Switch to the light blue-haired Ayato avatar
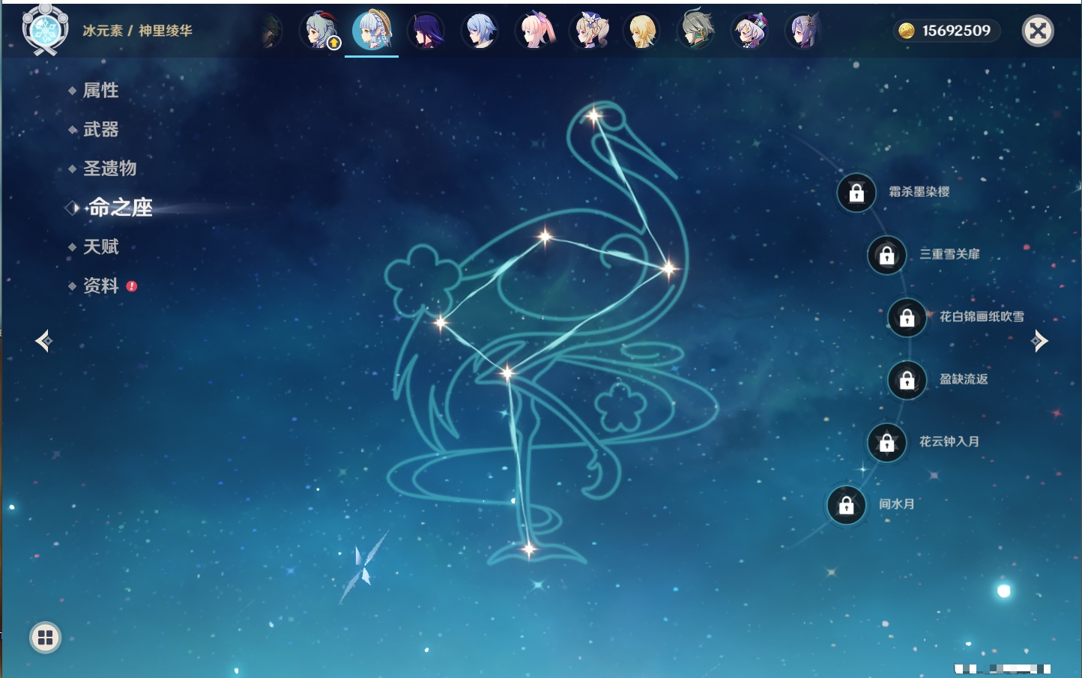The height and width of the screenshot is (678, 1082). pyautogui.click(x=480, y=31)
